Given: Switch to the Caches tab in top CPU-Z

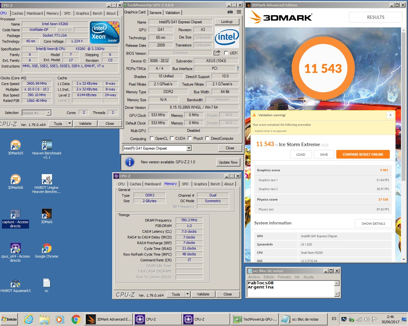Looking at the screenshot, I should (17, 13).
